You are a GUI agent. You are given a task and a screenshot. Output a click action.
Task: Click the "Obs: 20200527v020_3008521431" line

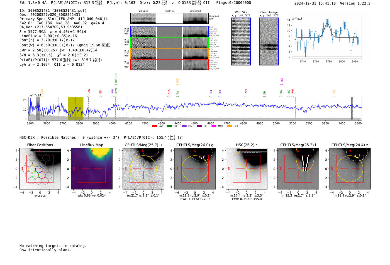tap(50, 15)
